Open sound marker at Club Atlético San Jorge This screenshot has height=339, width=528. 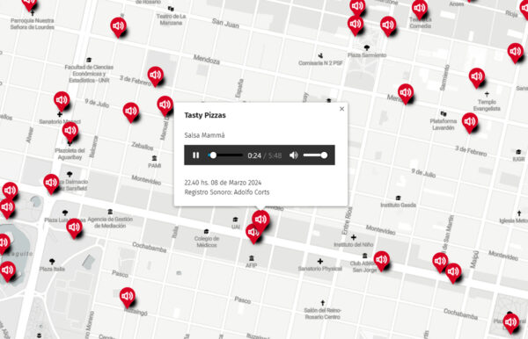[x=382, y=261]
